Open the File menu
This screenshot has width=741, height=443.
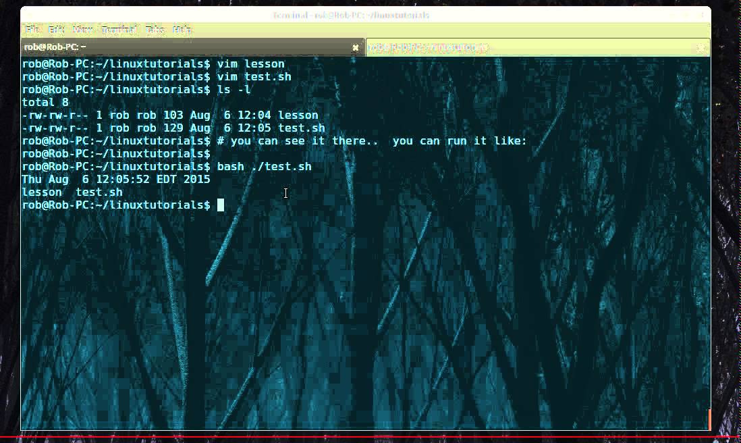point(32,29)
